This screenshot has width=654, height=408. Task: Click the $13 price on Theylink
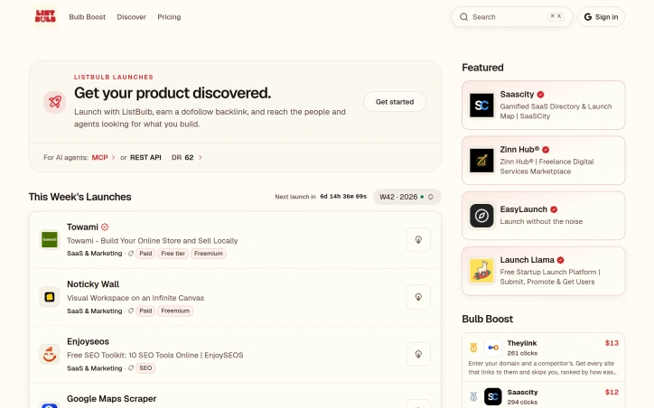pos(612,343)
